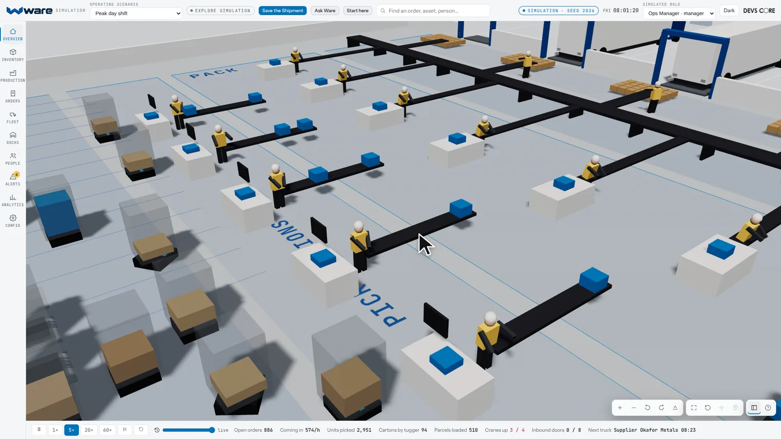This screenshot has height=439, width=781.
Task: Click the Start here button
Action: (357, 11)
